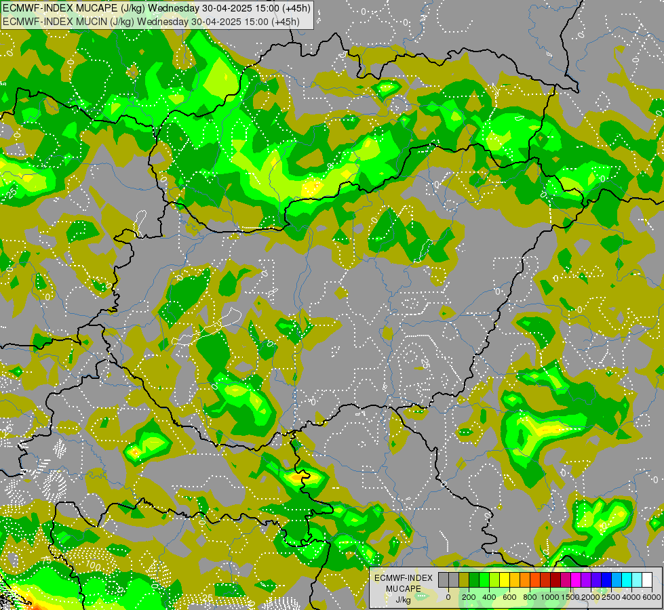Click the MUCIN title line at top

click(x=151, y=21)
